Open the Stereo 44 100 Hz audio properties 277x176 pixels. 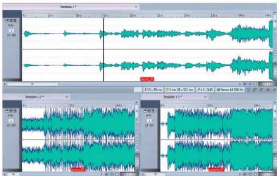click(230, 90)
